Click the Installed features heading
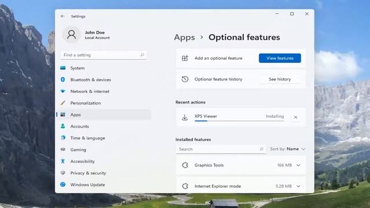 pyautogui.click(x=193, y=139)
